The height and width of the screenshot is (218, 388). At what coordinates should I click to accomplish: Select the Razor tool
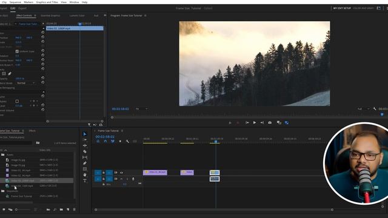coord(85,151)
